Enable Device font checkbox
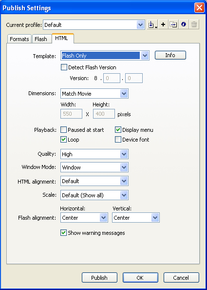Viewport: 207px width, 290px height. [x=118, y=140]
